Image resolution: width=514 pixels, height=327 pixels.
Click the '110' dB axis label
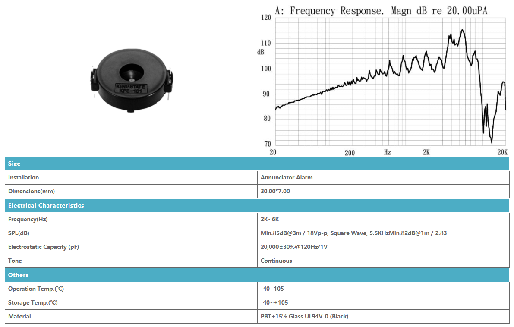click(266, 43)
